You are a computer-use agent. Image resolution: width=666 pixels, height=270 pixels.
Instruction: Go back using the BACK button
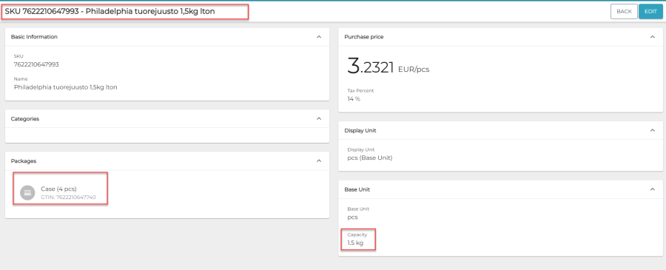[624, 11]
